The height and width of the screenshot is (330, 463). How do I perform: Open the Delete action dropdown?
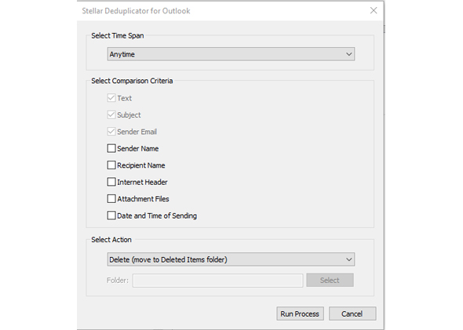231,259
